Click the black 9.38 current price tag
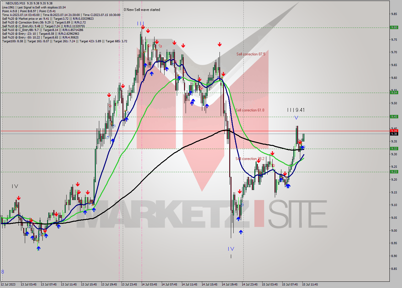402x288 pixels. 394,134
